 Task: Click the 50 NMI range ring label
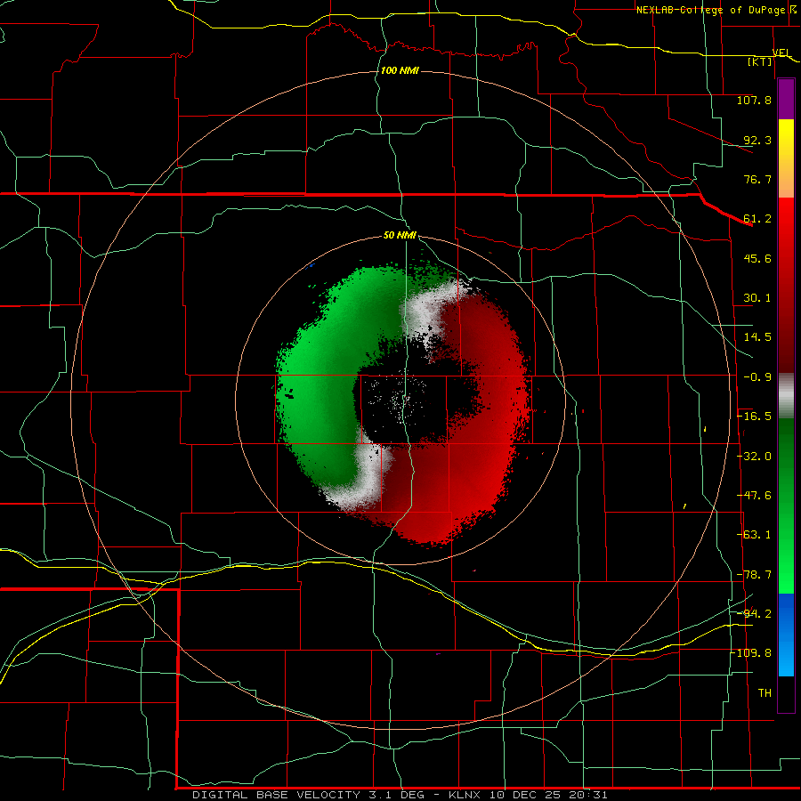(x=400, y=235)
